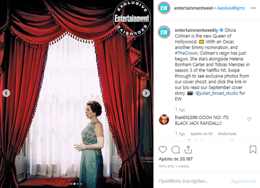The image size is (260, 188).
Task: Open the three-dot options menu
Action: [x=253, y=8]
